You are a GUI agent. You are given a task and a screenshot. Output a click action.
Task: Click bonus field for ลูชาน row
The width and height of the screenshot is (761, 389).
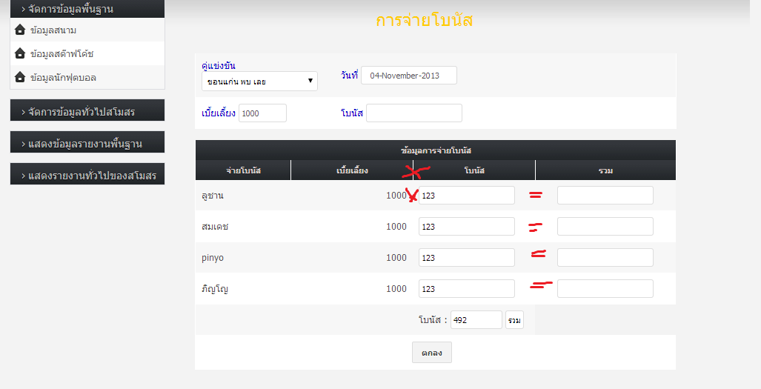point(466,196)
